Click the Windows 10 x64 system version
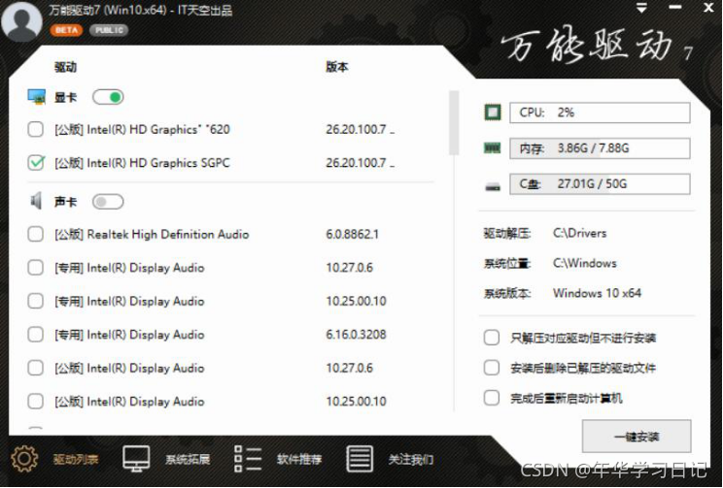723x488 pixels. pyautogui.click(x=597, y=293)
